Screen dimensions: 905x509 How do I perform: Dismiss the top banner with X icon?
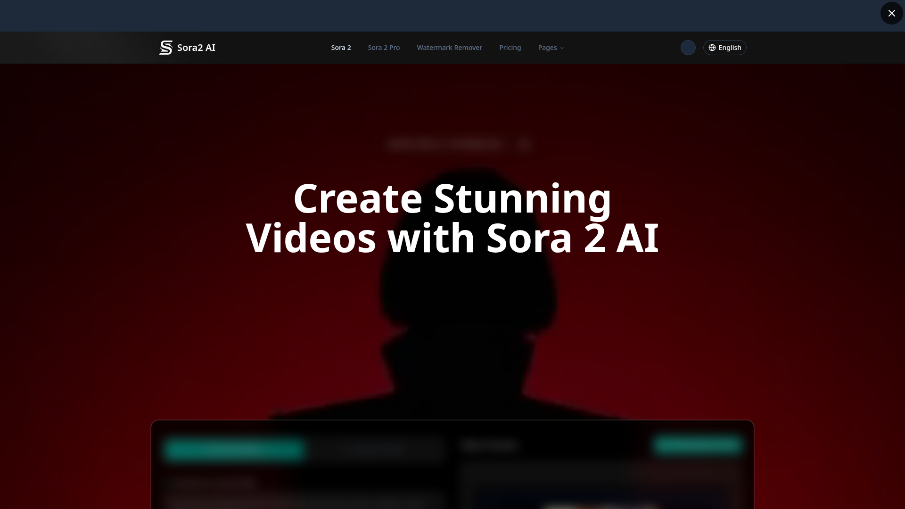tap(891, 13)
